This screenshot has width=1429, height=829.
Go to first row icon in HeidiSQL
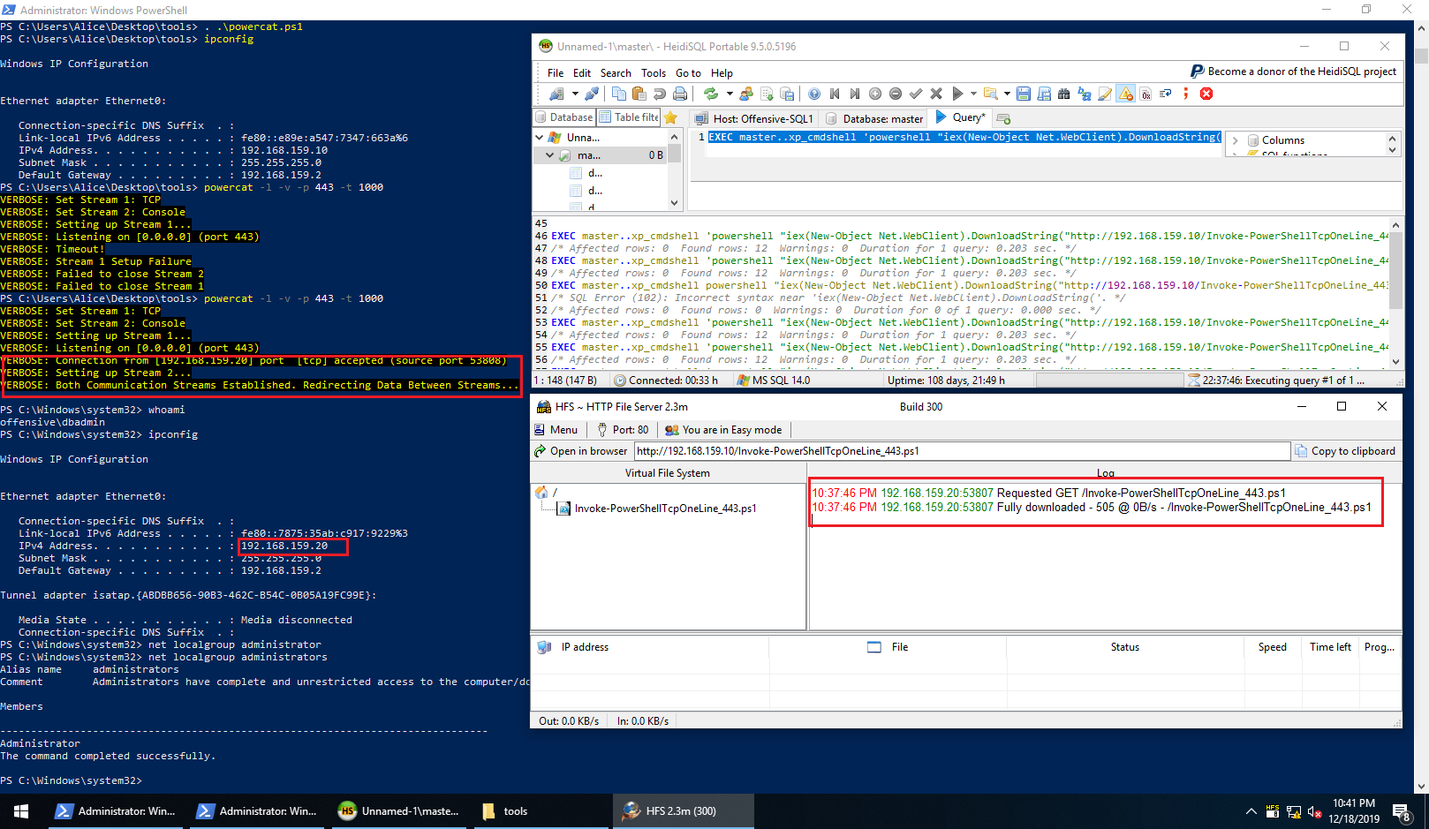[x=835, y=94]
